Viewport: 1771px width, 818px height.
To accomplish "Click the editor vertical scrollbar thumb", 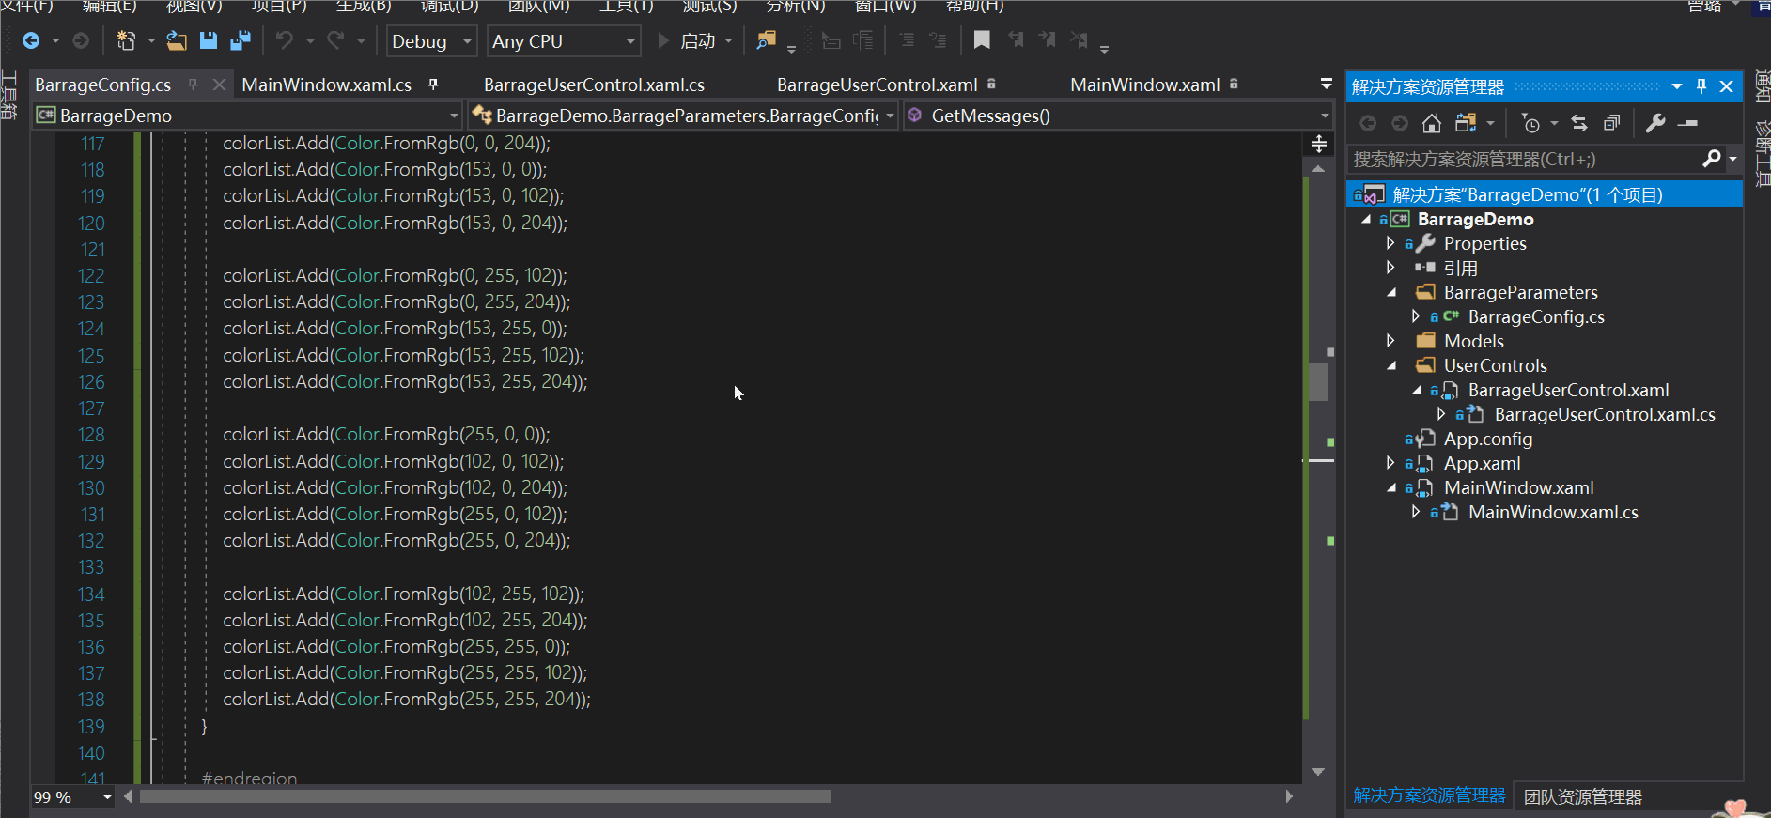I will tap(1318, 382).
